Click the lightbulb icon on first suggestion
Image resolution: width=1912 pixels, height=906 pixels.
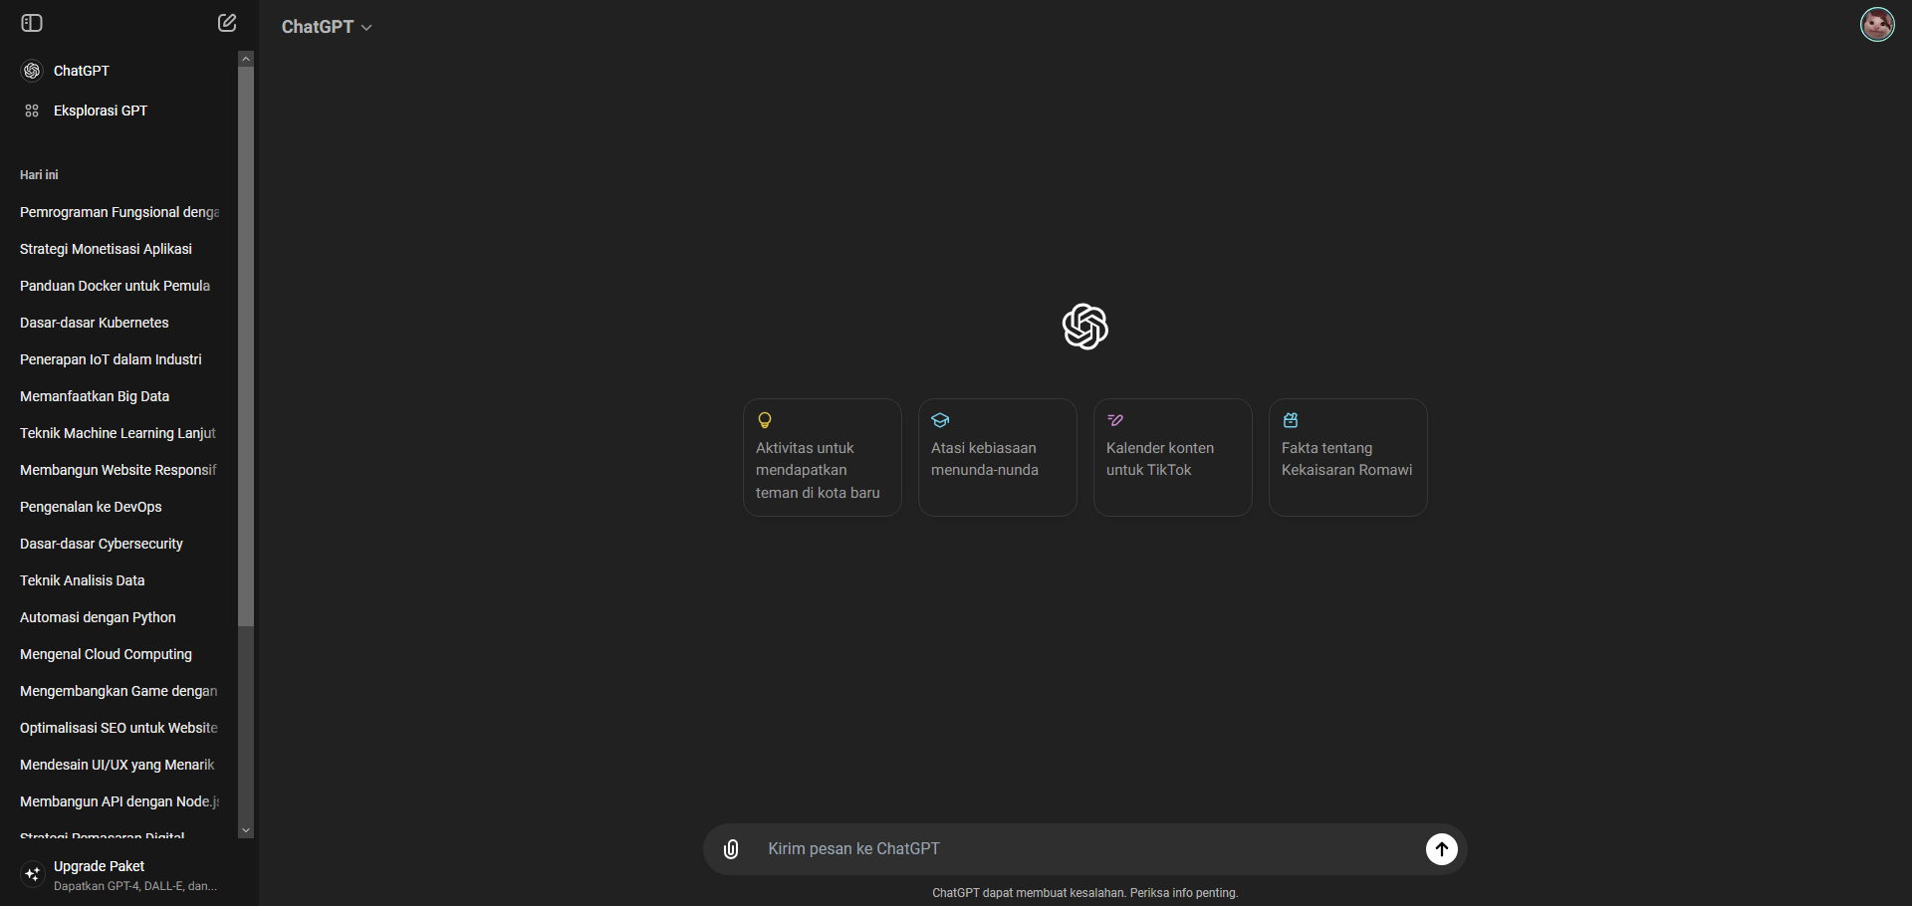point(765,420)
